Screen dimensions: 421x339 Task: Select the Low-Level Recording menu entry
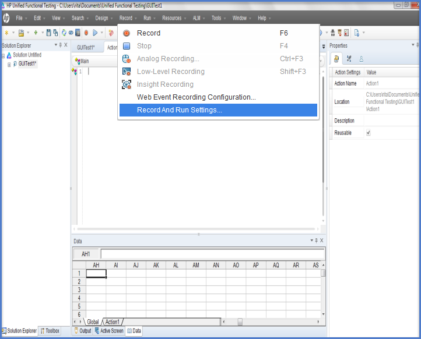pyautogui.click(x=218, y=72)
